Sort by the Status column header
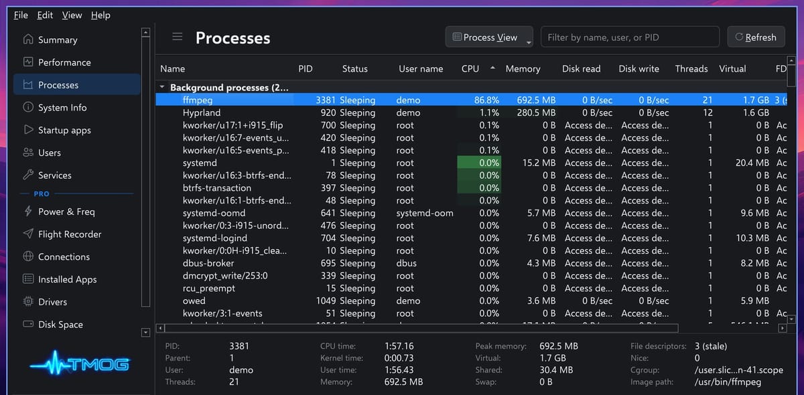The image size is (804, 395). [355, 68]
